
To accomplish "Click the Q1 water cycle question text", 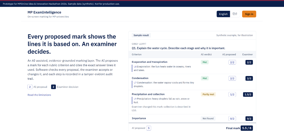I will tap(178, 48).
